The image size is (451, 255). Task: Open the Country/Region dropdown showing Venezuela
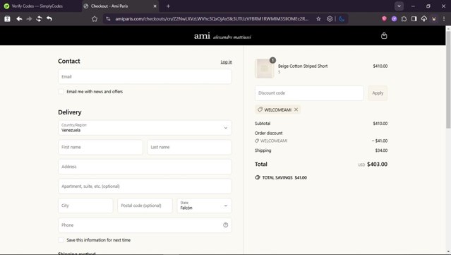coord(145,128)
